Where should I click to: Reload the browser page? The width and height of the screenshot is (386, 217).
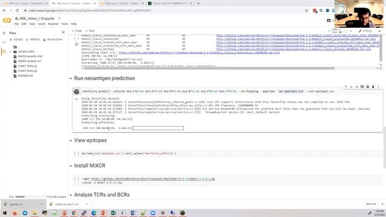tap(17, 11)
